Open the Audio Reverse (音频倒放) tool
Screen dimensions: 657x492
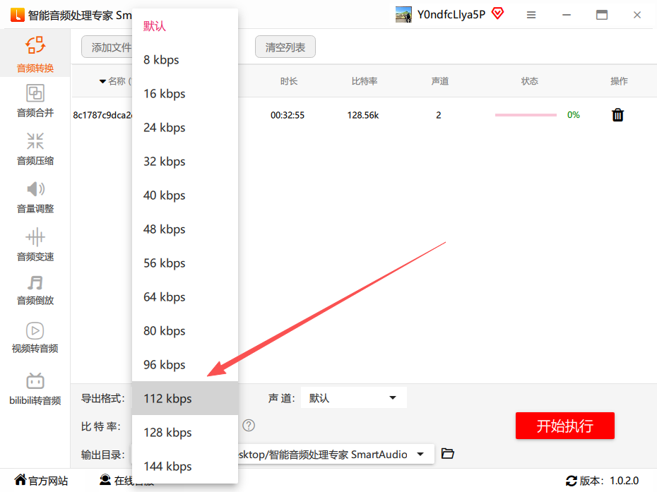35,289
